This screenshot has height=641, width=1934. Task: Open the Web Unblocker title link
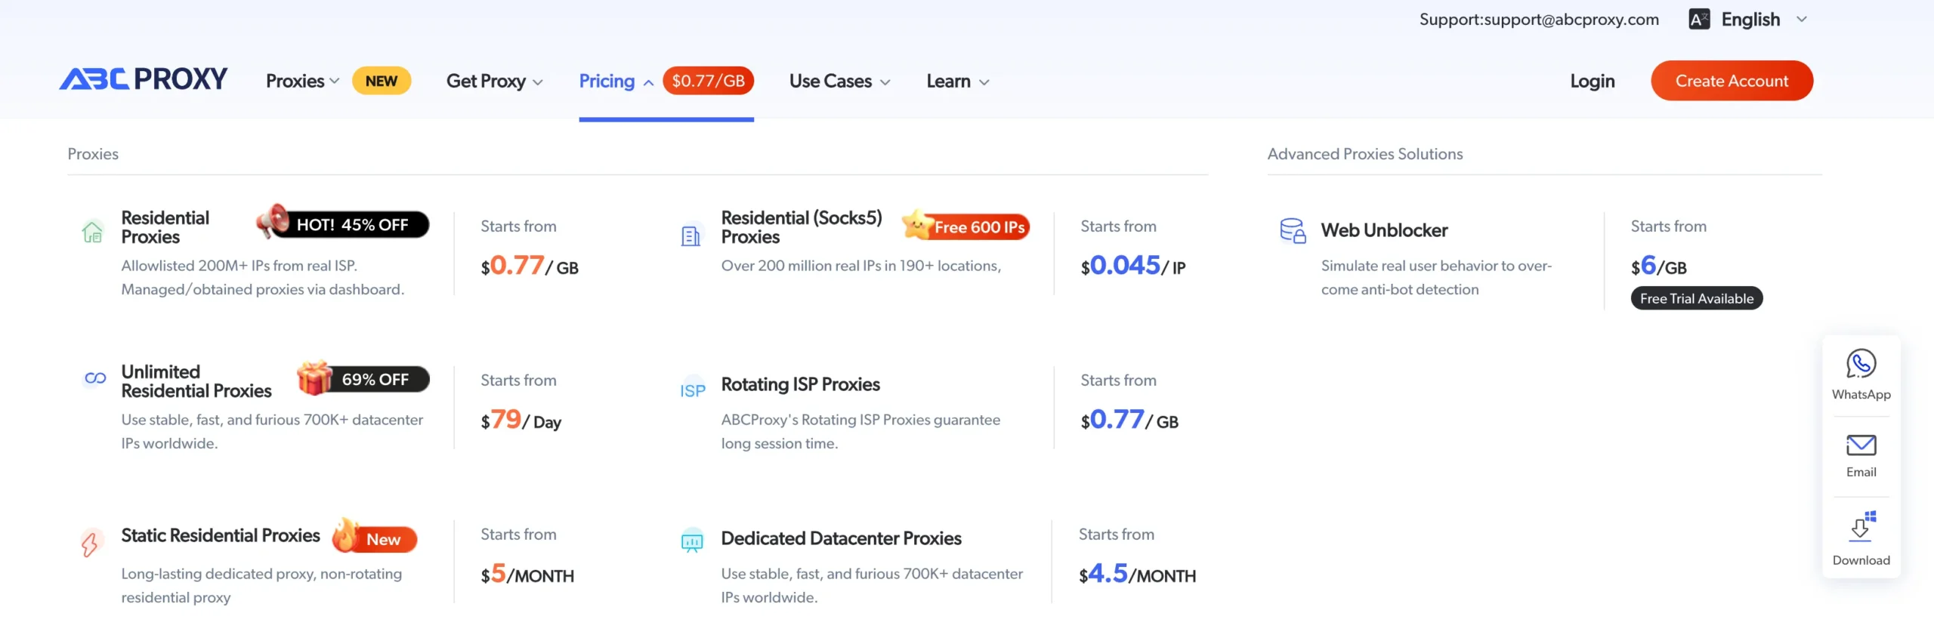[x=1384, y=230]
